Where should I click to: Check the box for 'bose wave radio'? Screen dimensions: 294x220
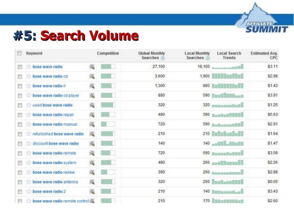(x=20, y=67)
